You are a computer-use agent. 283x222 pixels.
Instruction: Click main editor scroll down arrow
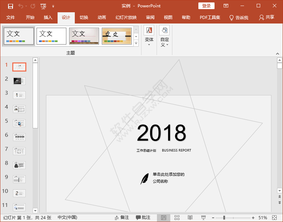(279, 191)
